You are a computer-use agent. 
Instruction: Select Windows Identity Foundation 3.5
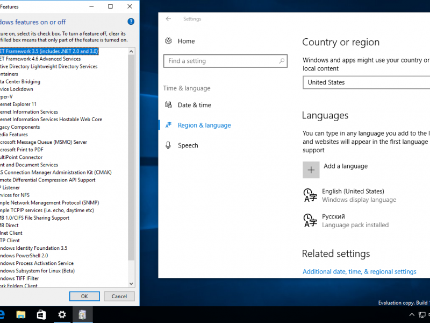coord(34,248)
